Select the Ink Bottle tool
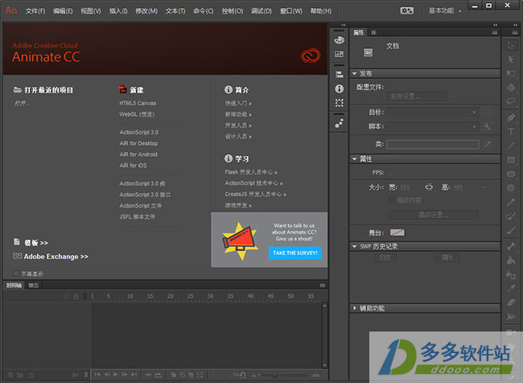Image resolution: width=523 pixels, height=383 pixels. click(511, 274)
